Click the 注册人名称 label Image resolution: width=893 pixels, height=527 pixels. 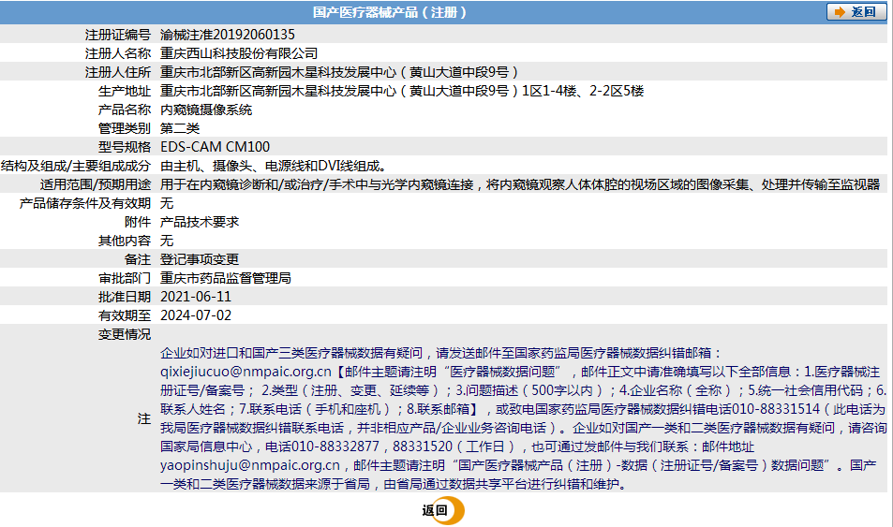pos(118,53)
